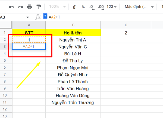Viewport: 163px width, 118px height.
Task: Open the 100% zoom dropdown
Action: pos(57,7)
